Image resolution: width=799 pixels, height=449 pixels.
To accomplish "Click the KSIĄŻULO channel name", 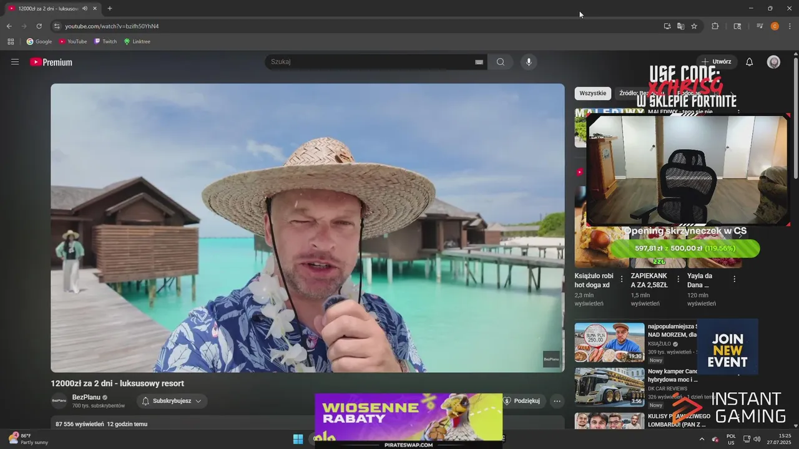I will 659,344.
